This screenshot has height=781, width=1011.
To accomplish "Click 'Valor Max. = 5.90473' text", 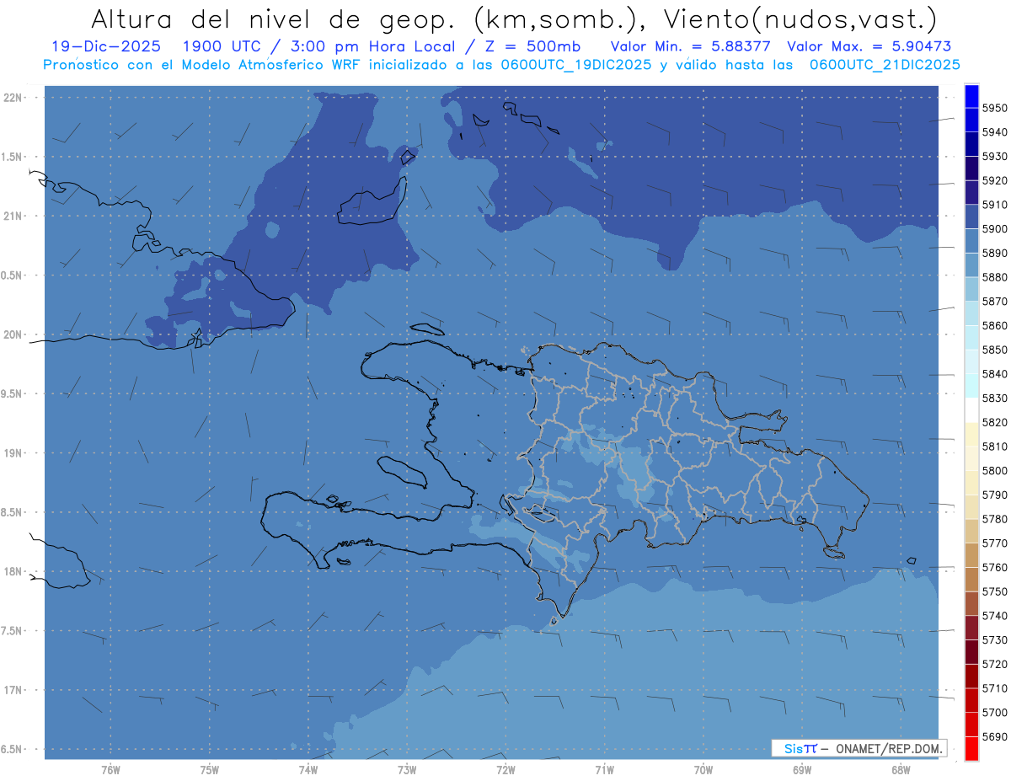I will tap(868, 46).
